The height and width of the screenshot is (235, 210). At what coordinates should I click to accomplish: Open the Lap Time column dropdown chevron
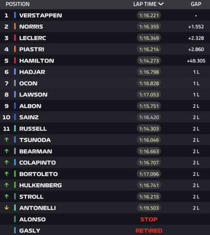pyautogui.click(x=161, y=4)
